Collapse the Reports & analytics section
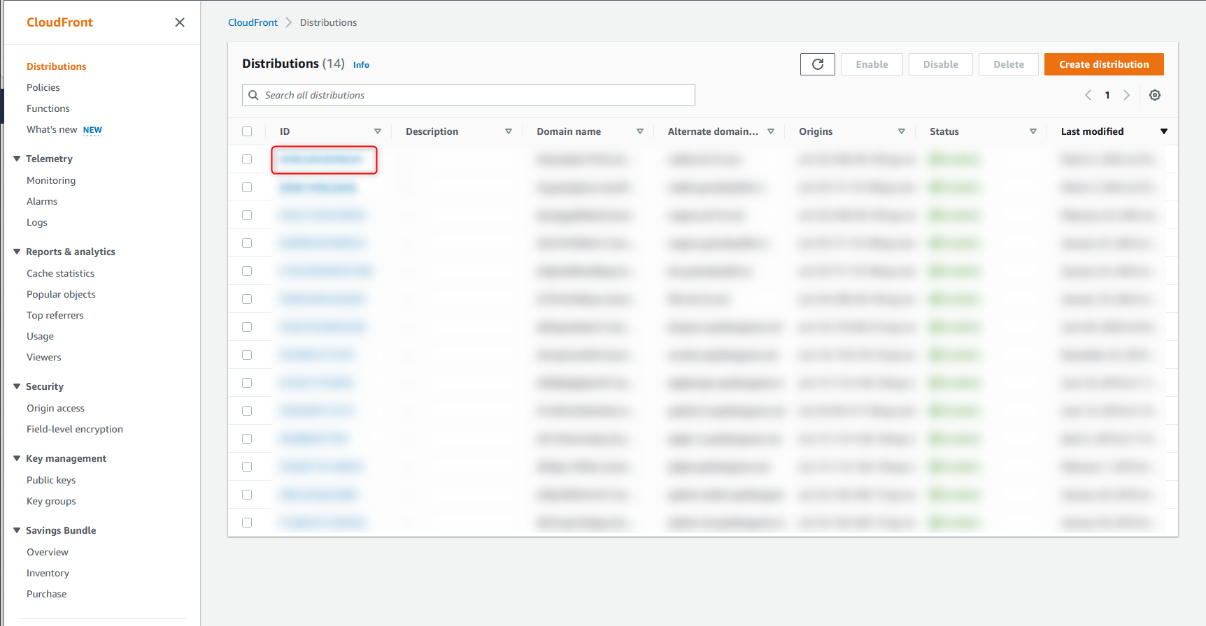 click(x=17, y=252)
